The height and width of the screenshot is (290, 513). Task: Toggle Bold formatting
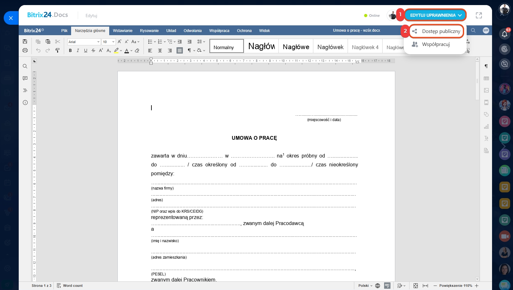[x=70, y=50]
